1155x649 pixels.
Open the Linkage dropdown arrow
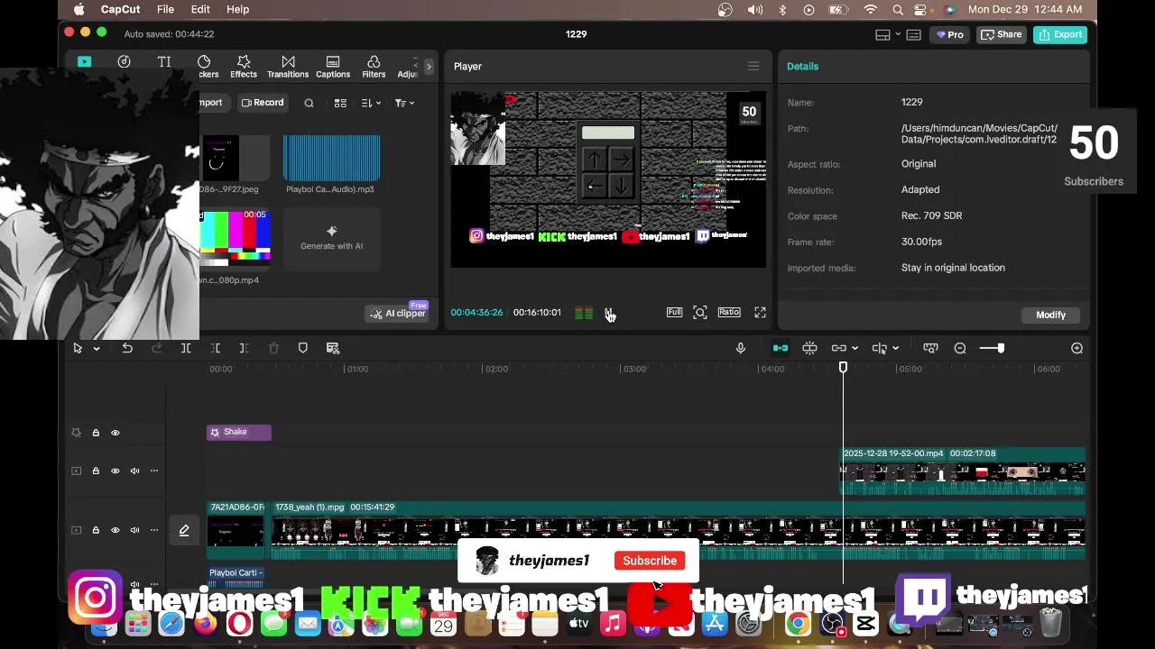[x=855, y=349]
